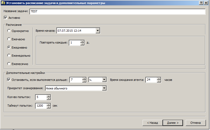The image size is (210, 130).
Task: Open the Приоритет сканирования dropdown
Action: point(104,88)
